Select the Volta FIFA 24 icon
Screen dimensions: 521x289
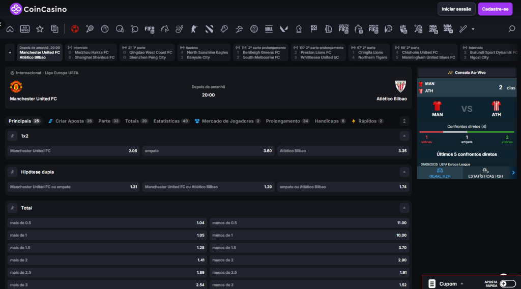tap(343, 29)
